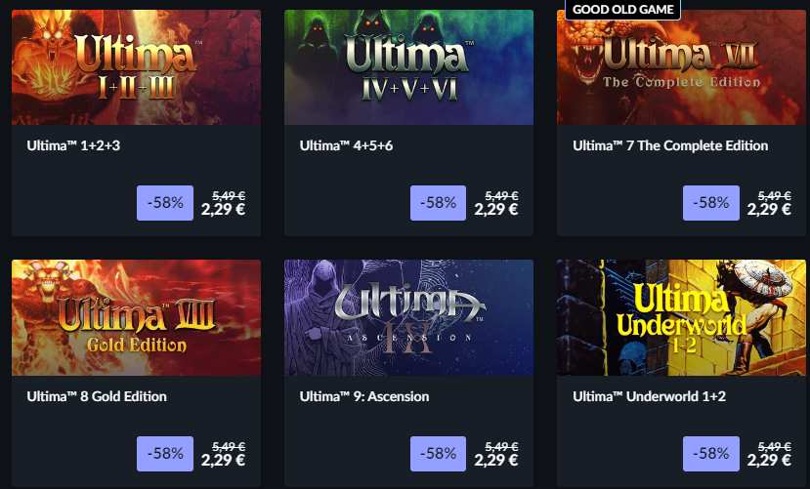The height and width of the screenshot is (489, 810).
Task: Open Ultima™ 8 Gold Edition title link
Action: click(97, 396)
